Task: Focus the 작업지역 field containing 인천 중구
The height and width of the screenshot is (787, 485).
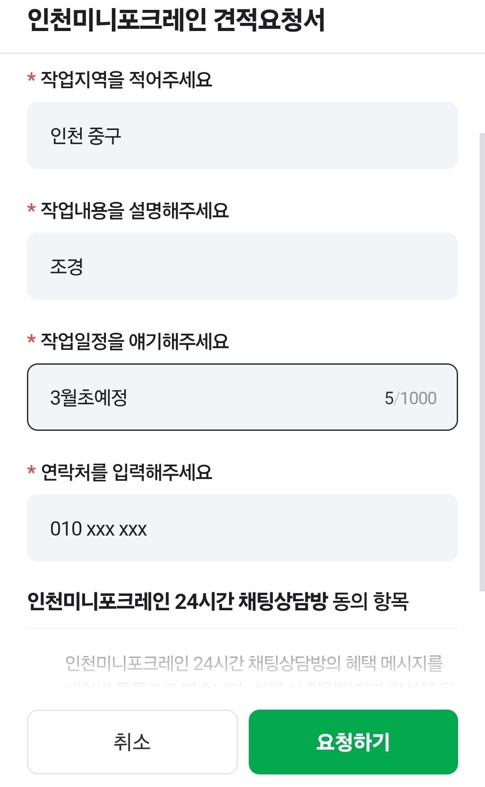Action: point(242,135)
